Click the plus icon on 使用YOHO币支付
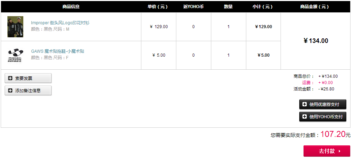 click(305, 116)
